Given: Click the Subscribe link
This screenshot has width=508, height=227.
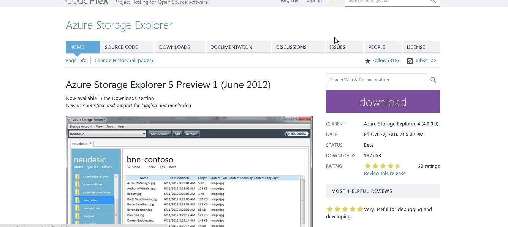Looking at the screenshot, I should pyautogui.click(x=425, y=61).
